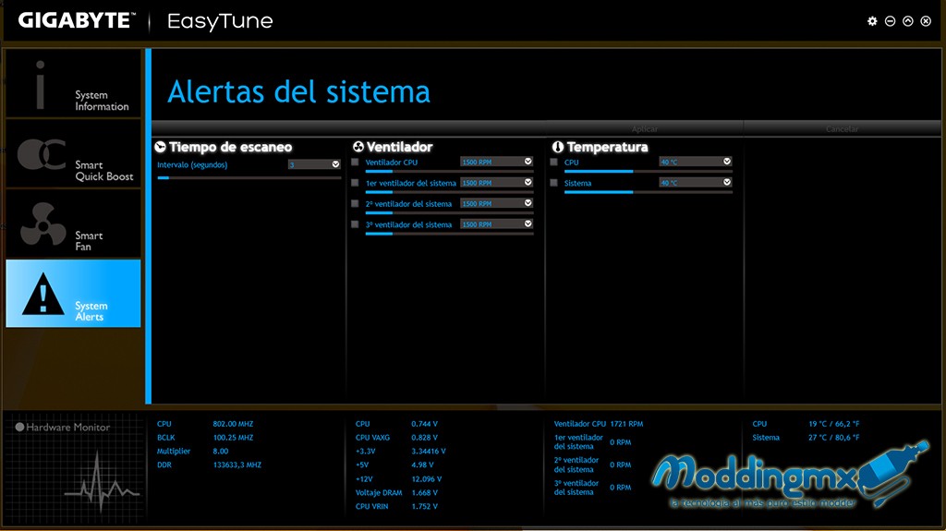
Task: Adjust the Intervalo scan time slider
Action: click(249, 178)
